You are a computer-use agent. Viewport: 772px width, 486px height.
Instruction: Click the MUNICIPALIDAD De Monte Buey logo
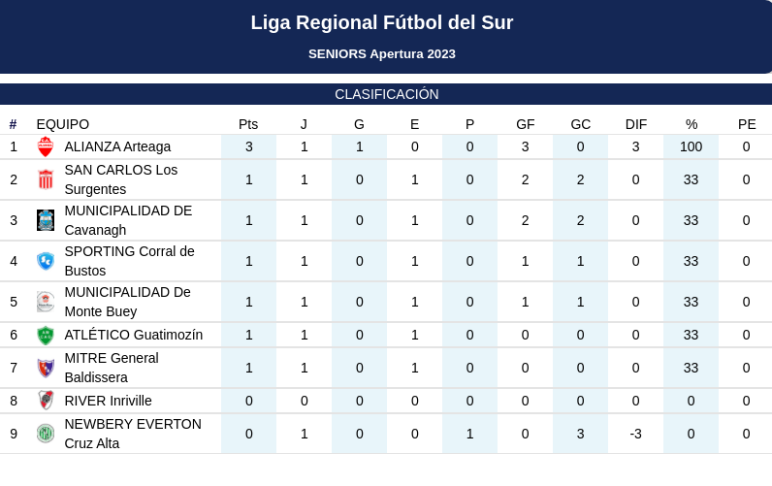tap(46, 302)
